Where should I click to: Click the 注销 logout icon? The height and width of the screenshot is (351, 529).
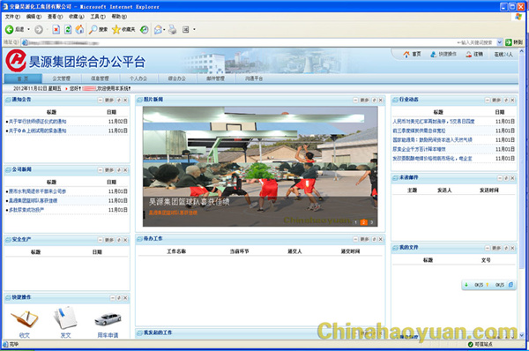[x=469, y=55]
